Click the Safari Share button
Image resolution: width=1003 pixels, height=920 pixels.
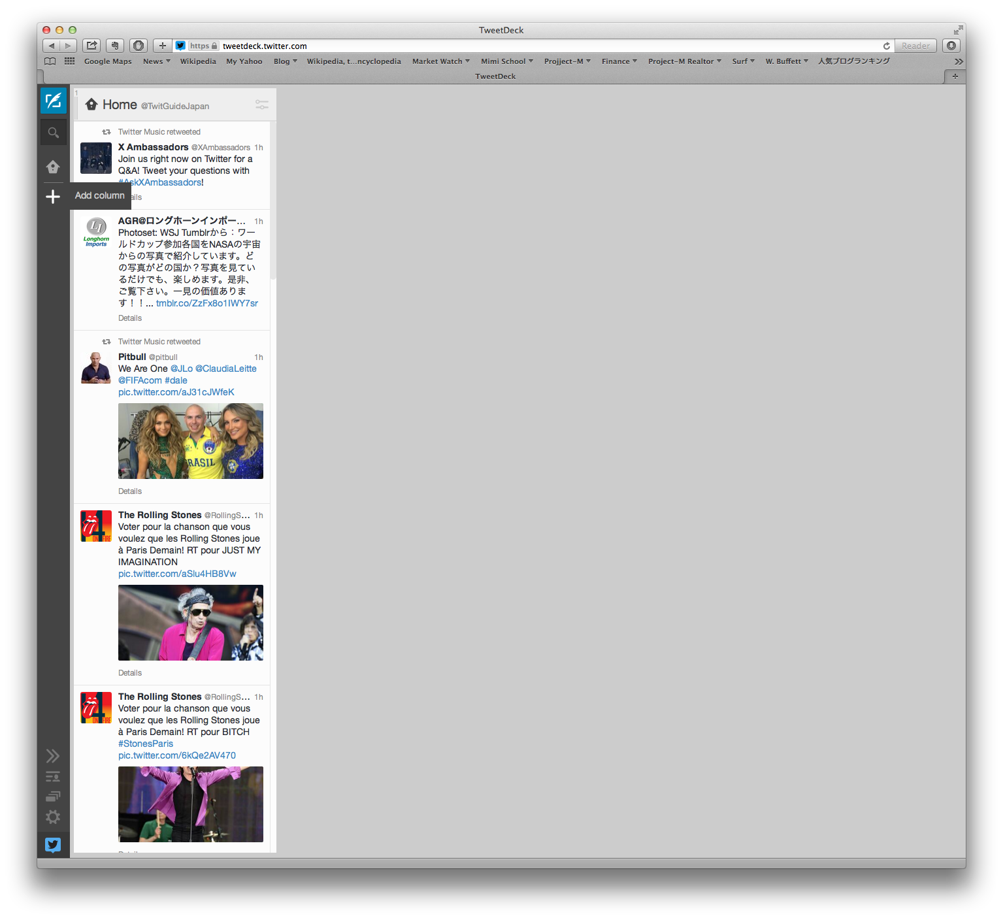92,46
